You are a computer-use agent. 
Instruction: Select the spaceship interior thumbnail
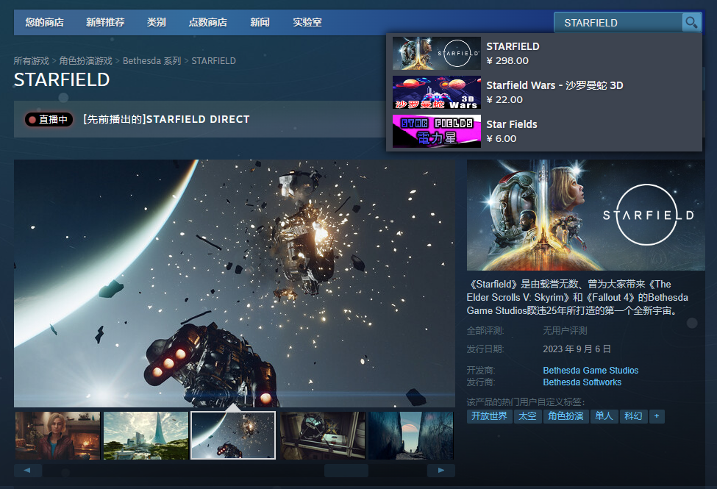pos(323,435)
